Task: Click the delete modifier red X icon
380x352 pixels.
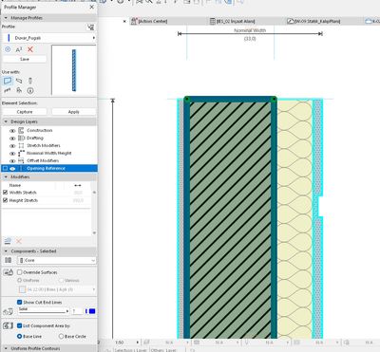Action: click(19, 241)
